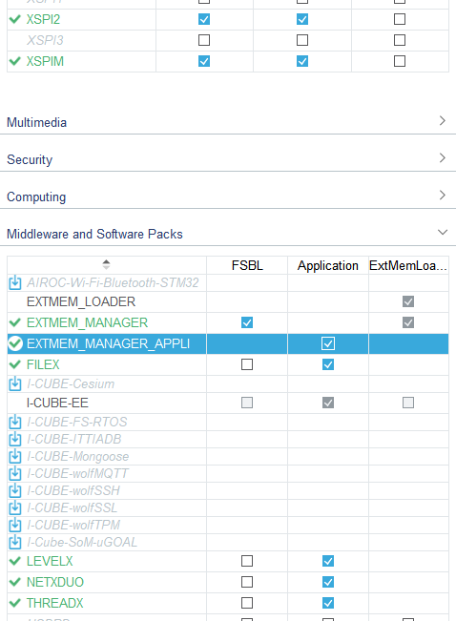Select the THREADX middleware entry

click(x=54, y=603)
